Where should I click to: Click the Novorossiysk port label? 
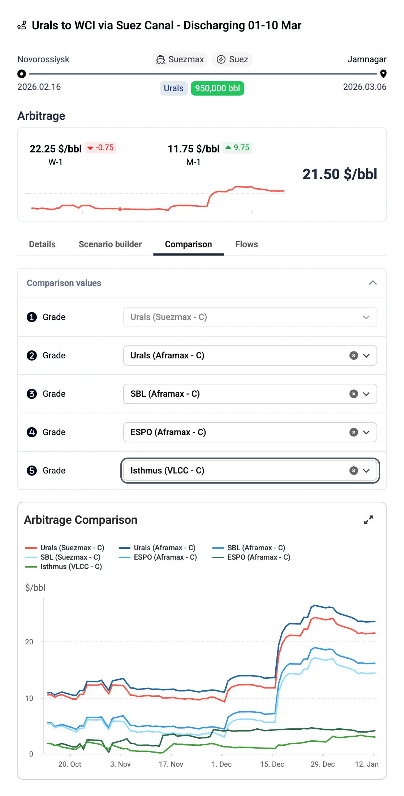point(43,59)
